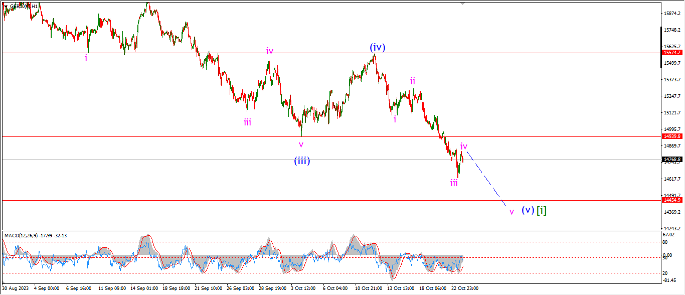Screen dimensions: 685x295
Task: Click the small arrow beside GER30 chart title
Action: pos(6,6)
